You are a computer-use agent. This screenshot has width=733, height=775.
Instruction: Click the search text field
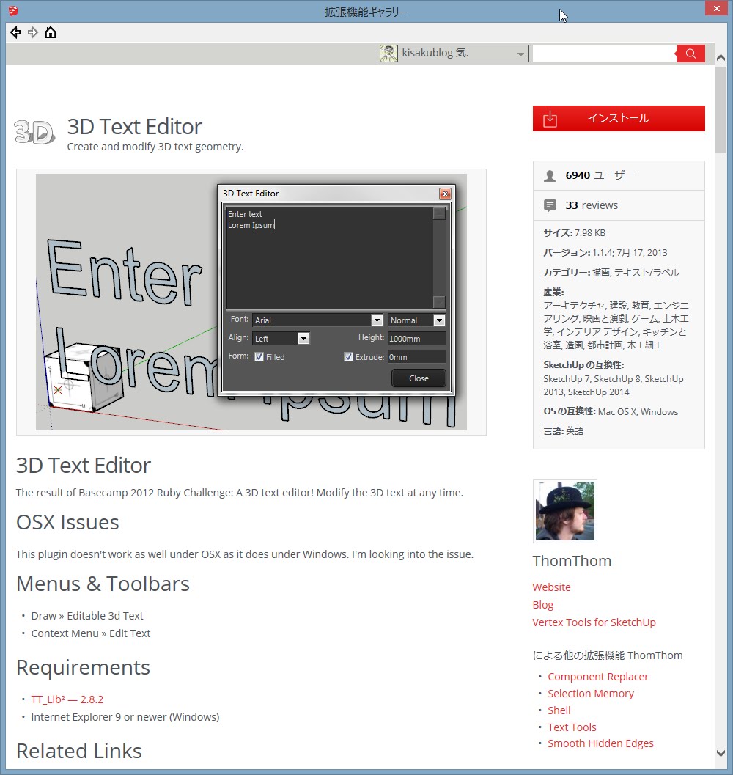tap(604, 54)
